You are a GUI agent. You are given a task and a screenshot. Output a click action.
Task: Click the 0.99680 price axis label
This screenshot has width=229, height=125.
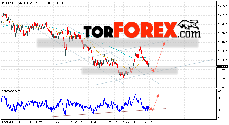point(222,25)
